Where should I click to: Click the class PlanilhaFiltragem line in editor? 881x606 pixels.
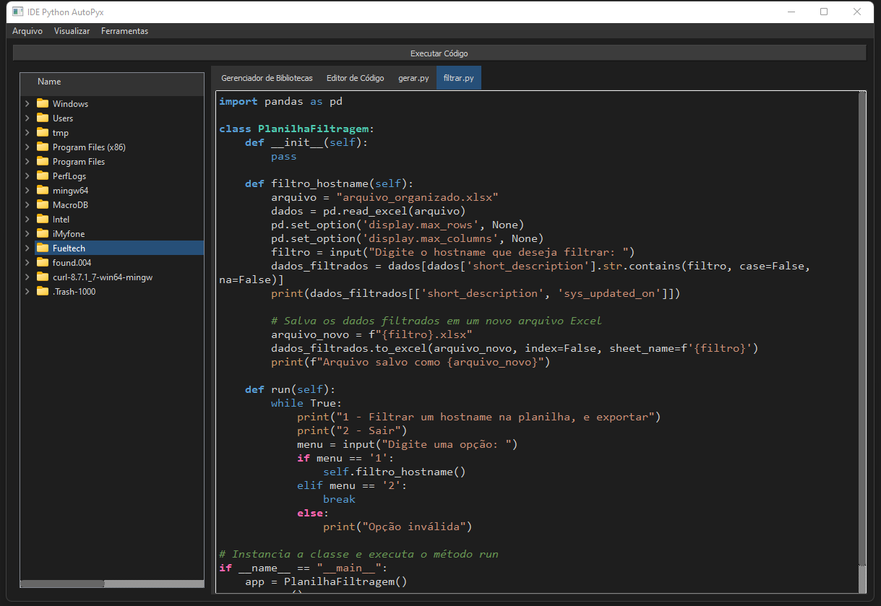tap(297, 129)
